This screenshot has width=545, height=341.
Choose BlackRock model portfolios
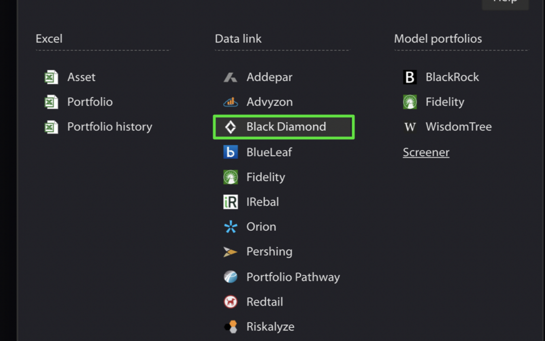453,77
